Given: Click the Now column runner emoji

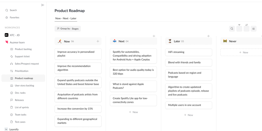Looking at the screenshot, I should 60,41.
